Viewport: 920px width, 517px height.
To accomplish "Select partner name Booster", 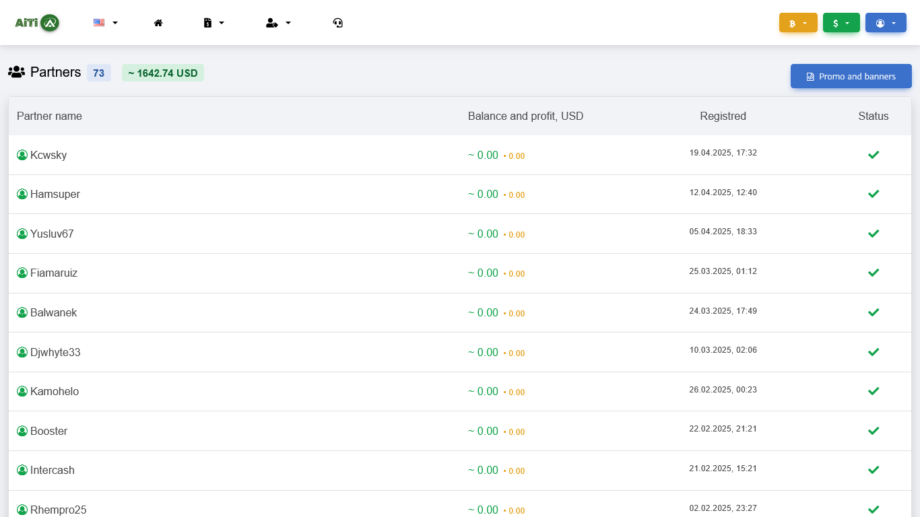I will [x=49, y=431].
